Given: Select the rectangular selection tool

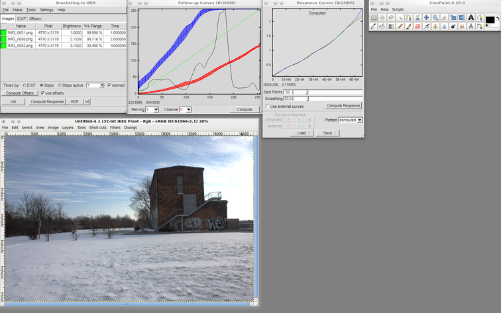Looking at the screenshot, I should pyautogui.click(x=374, y=18).
